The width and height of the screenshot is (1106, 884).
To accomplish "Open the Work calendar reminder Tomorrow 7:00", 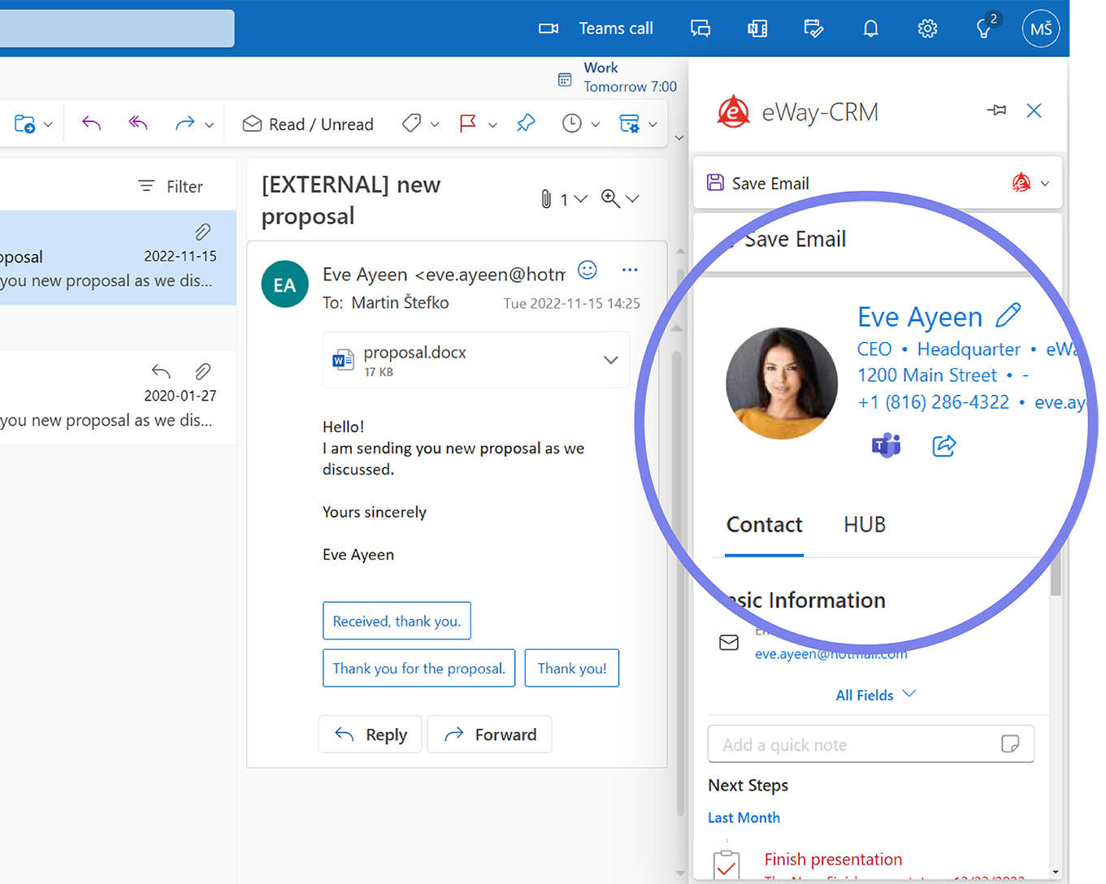I will pos(618,78).
